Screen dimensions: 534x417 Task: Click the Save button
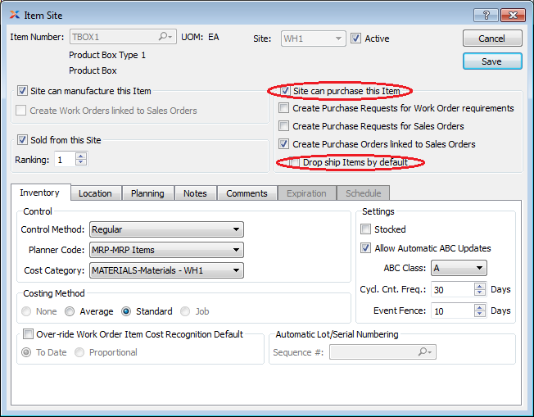point(491,61)
